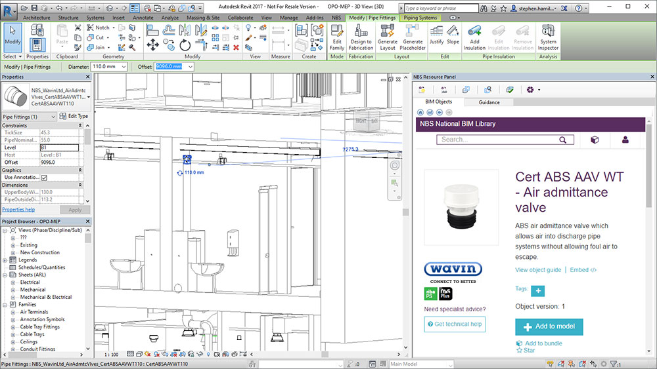Viewport: 657px width, 369px height.
Task: Click the search magnifier in NBS library
Action: pos(563,140)
